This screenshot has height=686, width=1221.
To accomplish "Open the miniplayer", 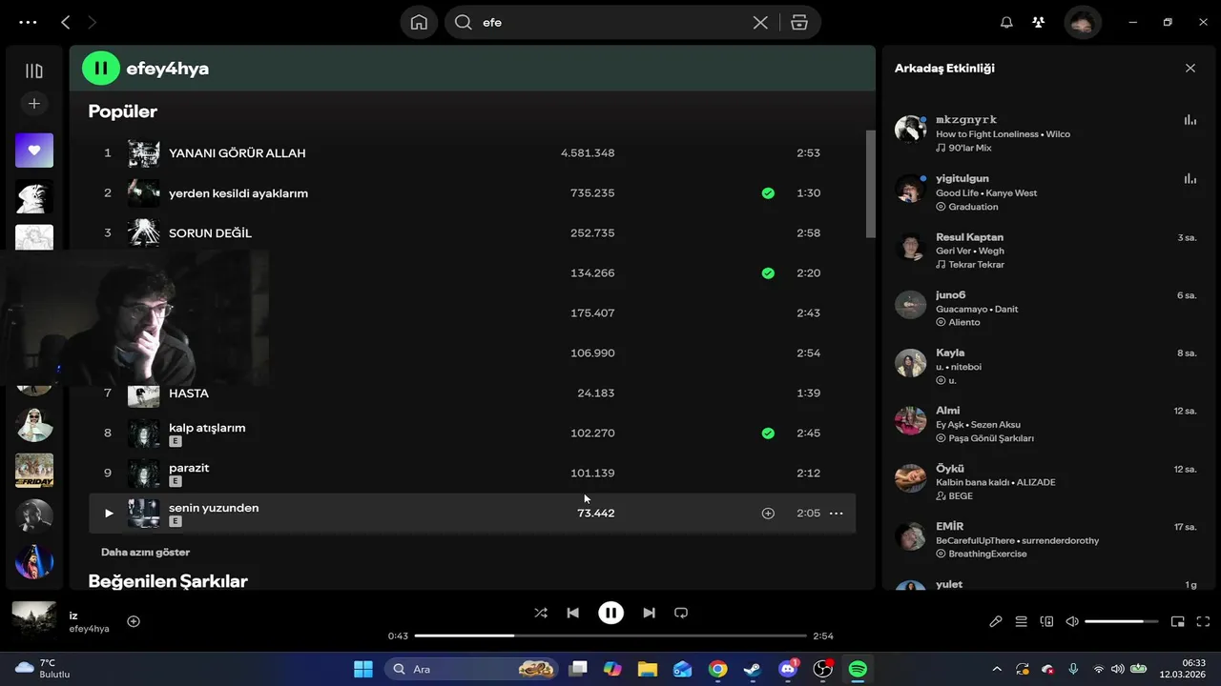I will 1178,621.
